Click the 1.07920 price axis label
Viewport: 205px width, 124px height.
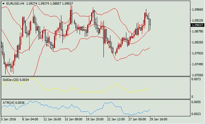[198, 53]
